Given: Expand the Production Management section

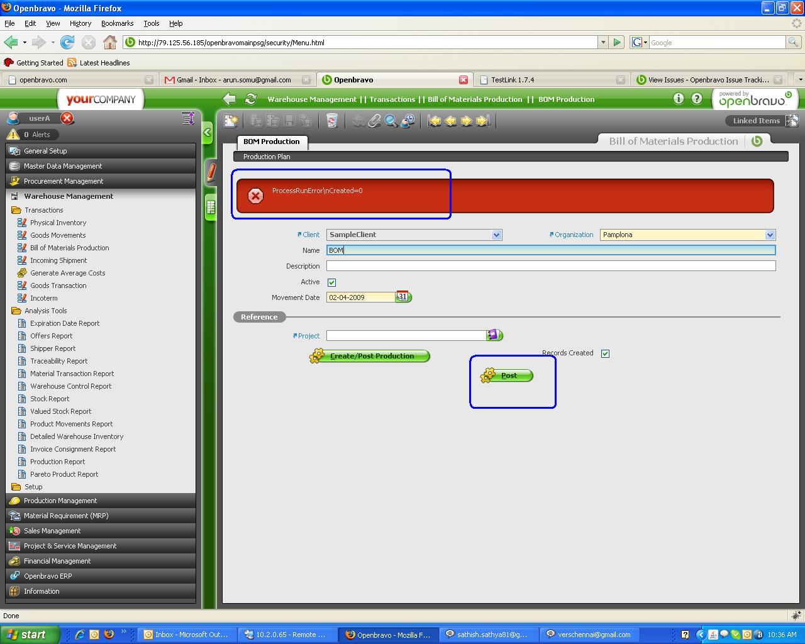Looking at the screenshot, I should [101, 501].
